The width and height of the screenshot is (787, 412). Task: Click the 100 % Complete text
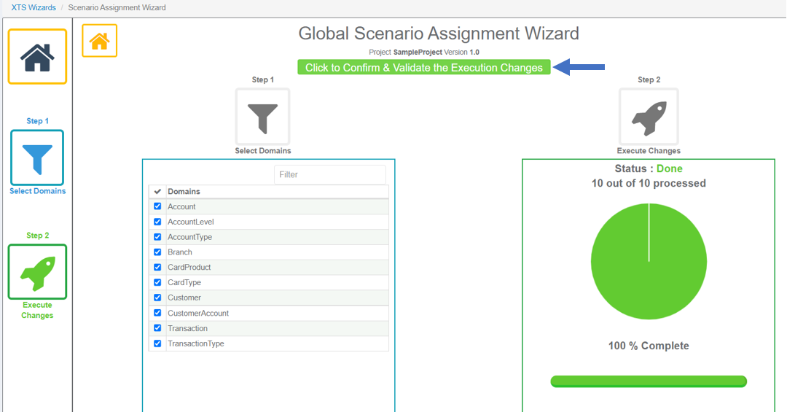[x=649, y=346]
